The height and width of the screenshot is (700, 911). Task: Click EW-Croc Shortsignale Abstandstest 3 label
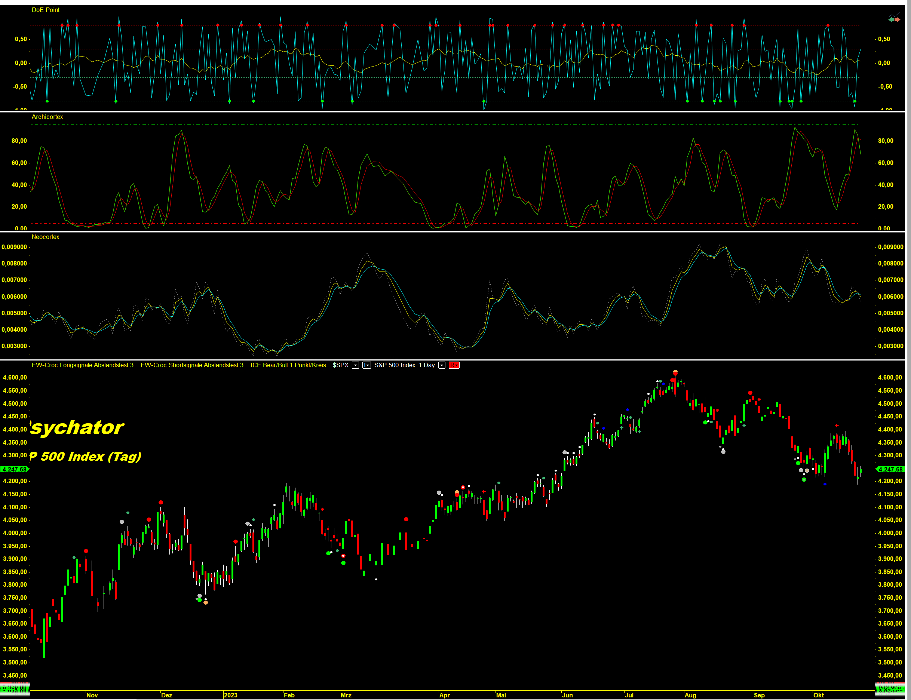click(x=192, y=365)
